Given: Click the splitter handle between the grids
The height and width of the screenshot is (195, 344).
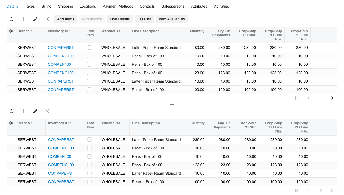Looking at the screenshot, I should click(172, 105).
